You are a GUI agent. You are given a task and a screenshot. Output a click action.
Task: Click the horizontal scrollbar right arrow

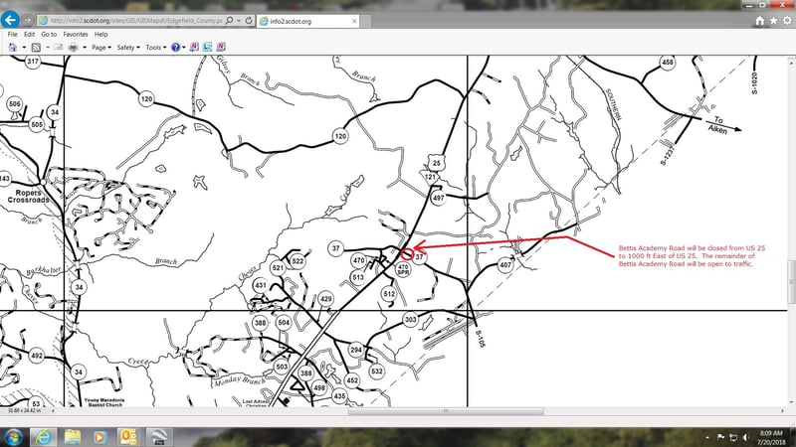pos(782,411)
